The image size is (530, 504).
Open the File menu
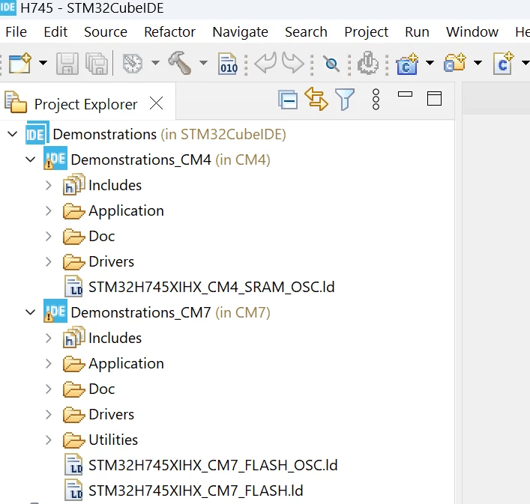(x=16, y=32)
